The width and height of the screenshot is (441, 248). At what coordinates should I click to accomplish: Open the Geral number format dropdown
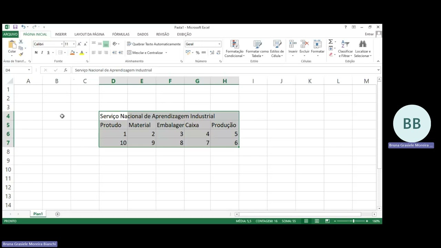coord(219,44)
